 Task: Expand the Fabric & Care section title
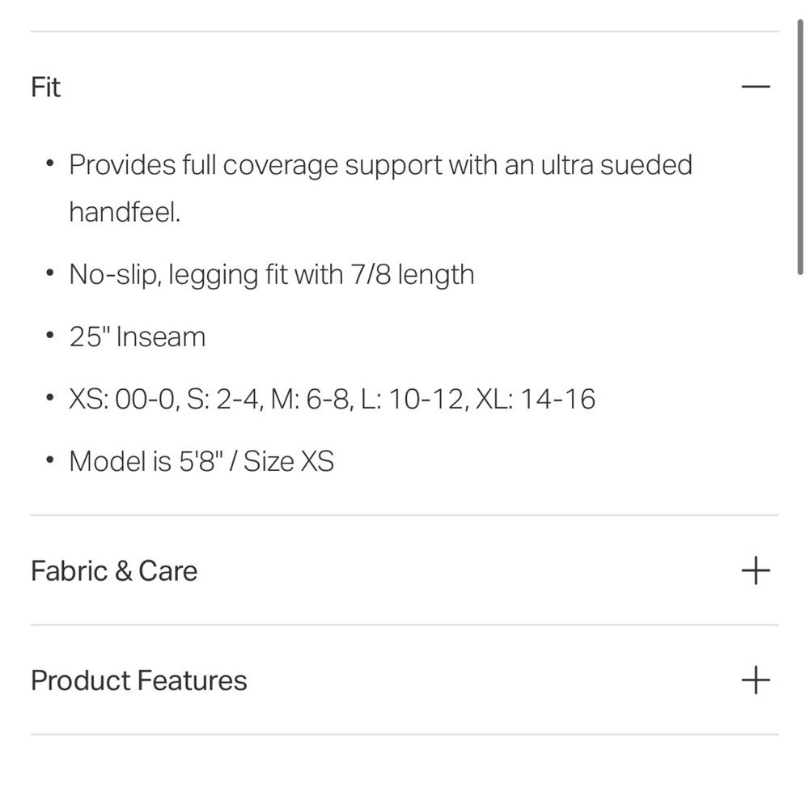(x=114, y=571)
